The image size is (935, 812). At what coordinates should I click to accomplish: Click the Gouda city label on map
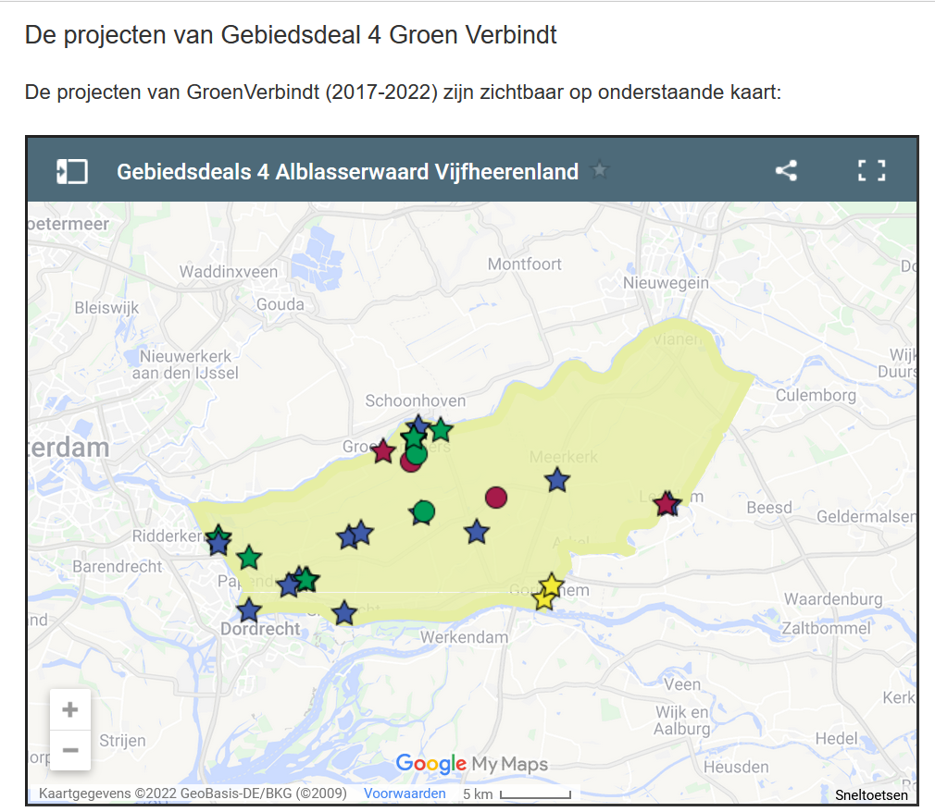(280, 304)
